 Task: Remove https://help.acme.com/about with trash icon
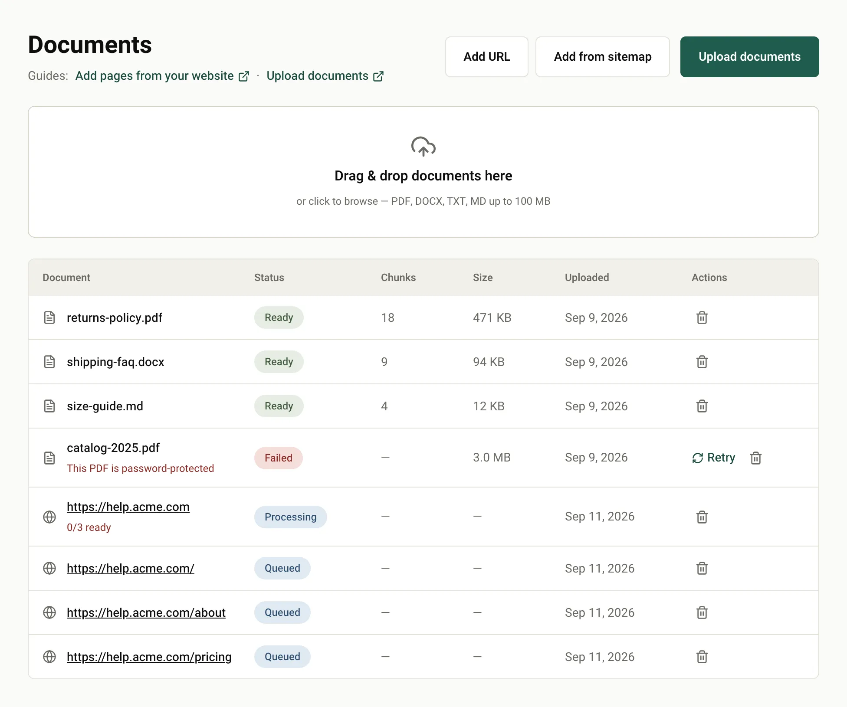coord(702,612)
